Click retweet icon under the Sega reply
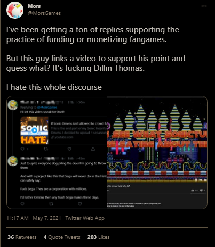The image size is (215, 247). (x=51, y=204)
